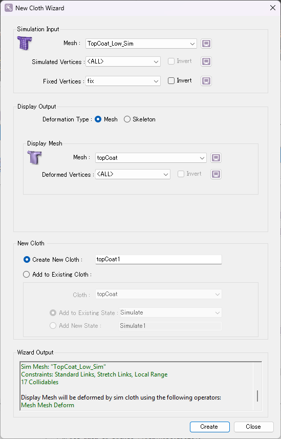Expand the Deformed Vertices ALL dropdown
This screenshot has height=439, width=281.
[133, 174]
